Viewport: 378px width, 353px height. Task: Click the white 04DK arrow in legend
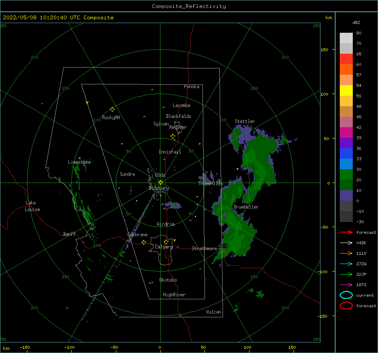point(346,243)
